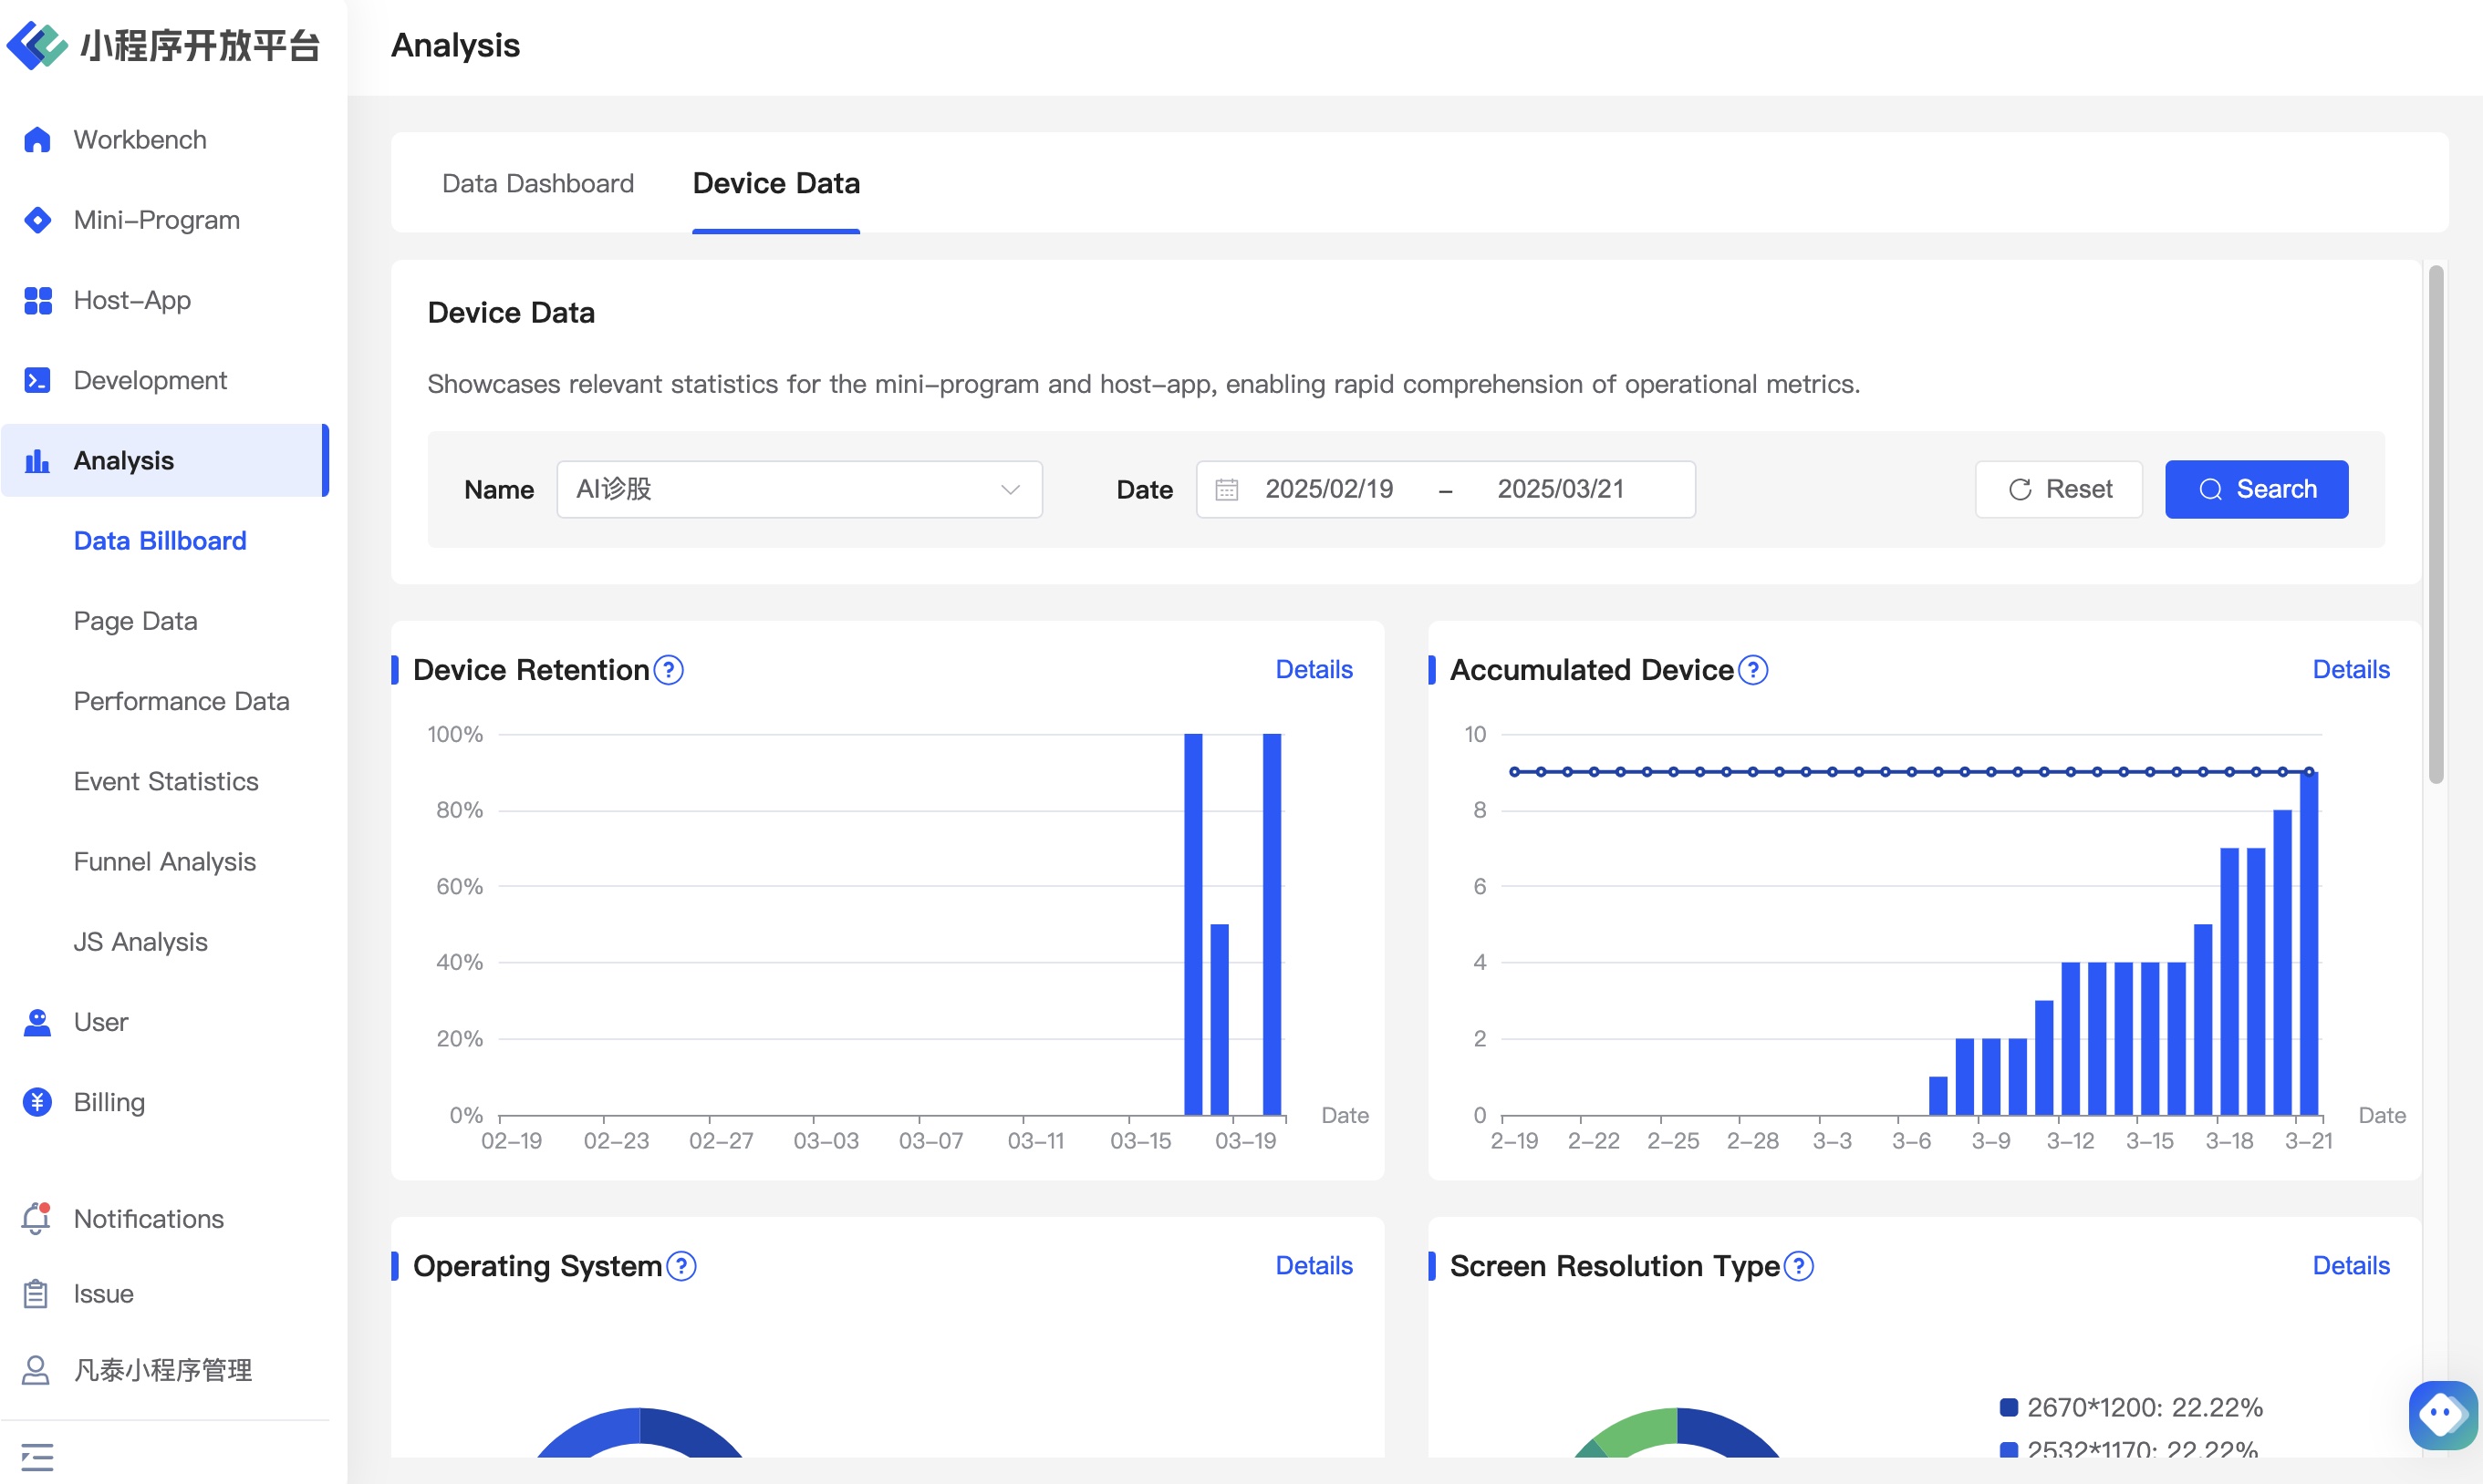
Task: Click the vertical page scrollbar
Action: click(2436, 524)
